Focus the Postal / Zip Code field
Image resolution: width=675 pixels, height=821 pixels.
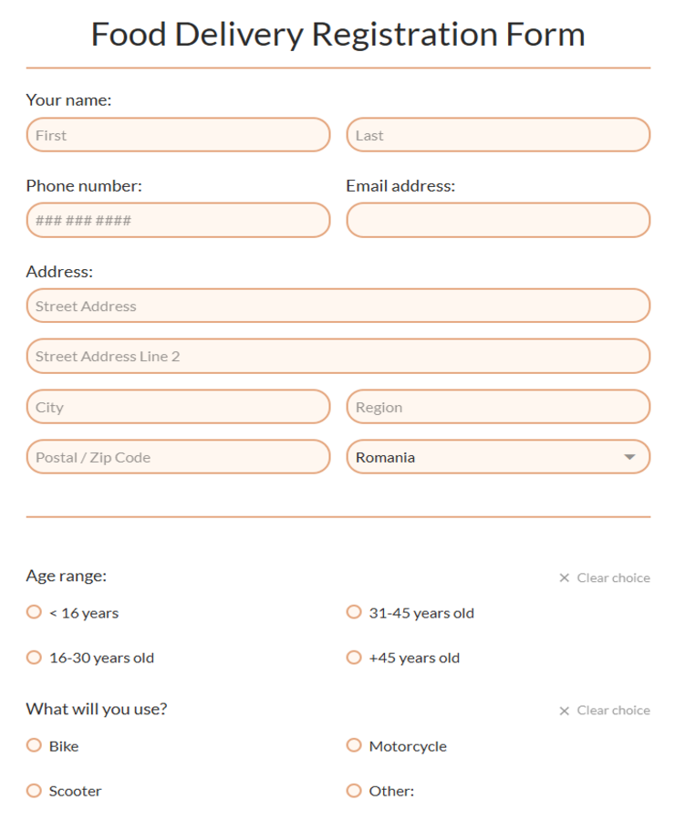point(178,457)
